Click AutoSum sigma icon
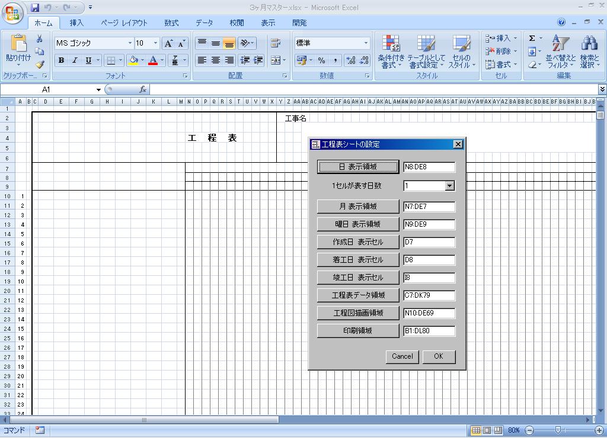Screen dimensions: 607x438 [532, 38]
